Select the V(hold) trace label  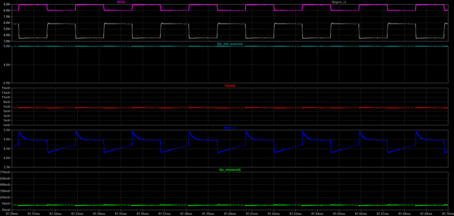(x=230, y=85)
